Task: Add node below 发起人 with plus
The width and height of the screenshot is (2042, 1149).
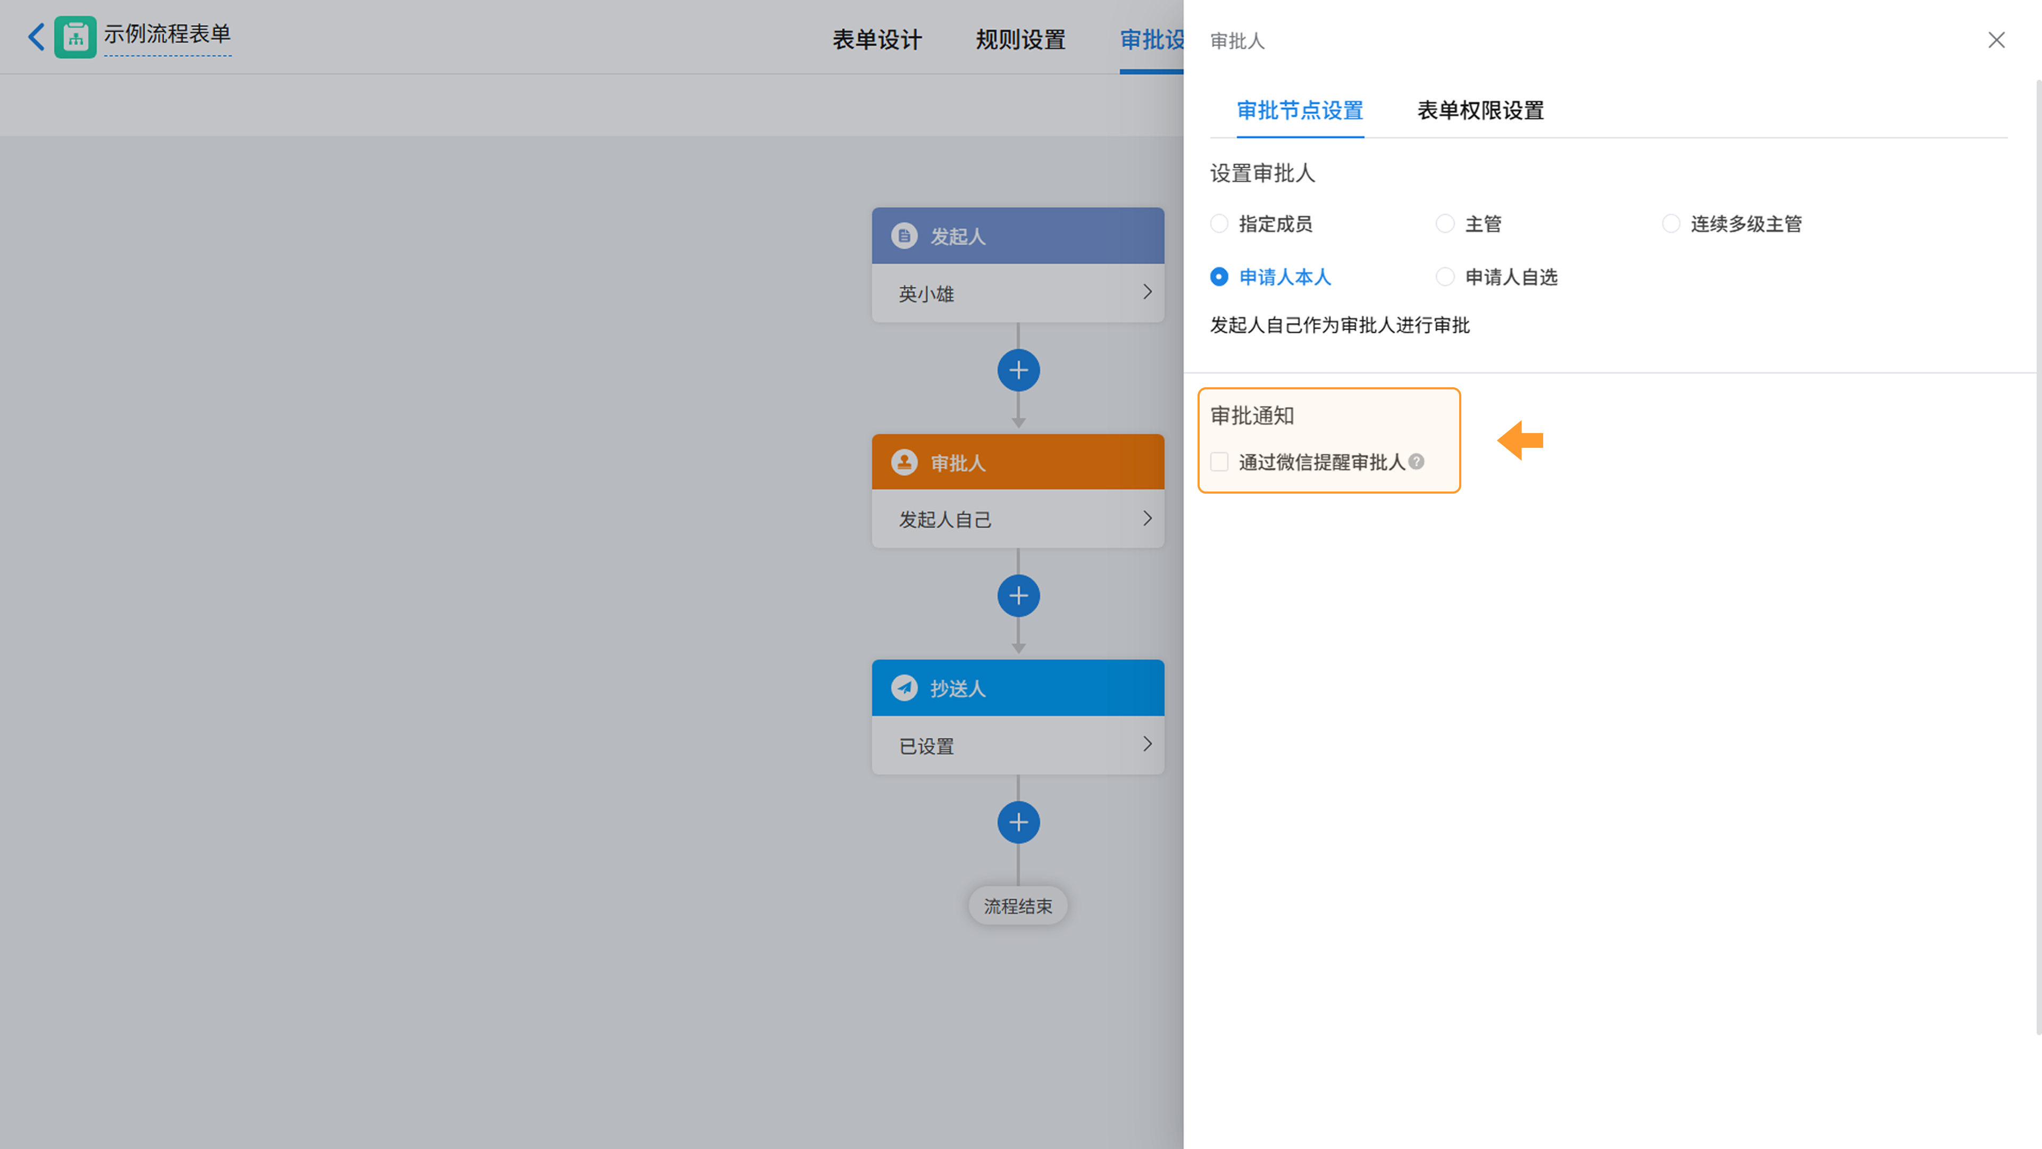Action: (1018, 370)
